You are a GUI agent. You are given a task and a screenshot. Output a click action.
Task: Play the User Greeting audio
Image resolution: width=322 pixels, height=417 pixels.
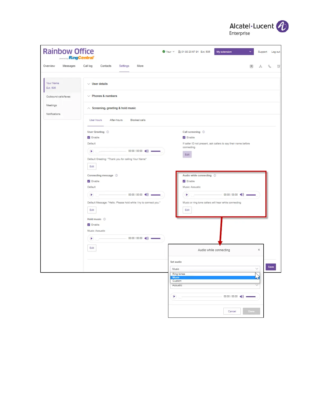click(91, 151)
